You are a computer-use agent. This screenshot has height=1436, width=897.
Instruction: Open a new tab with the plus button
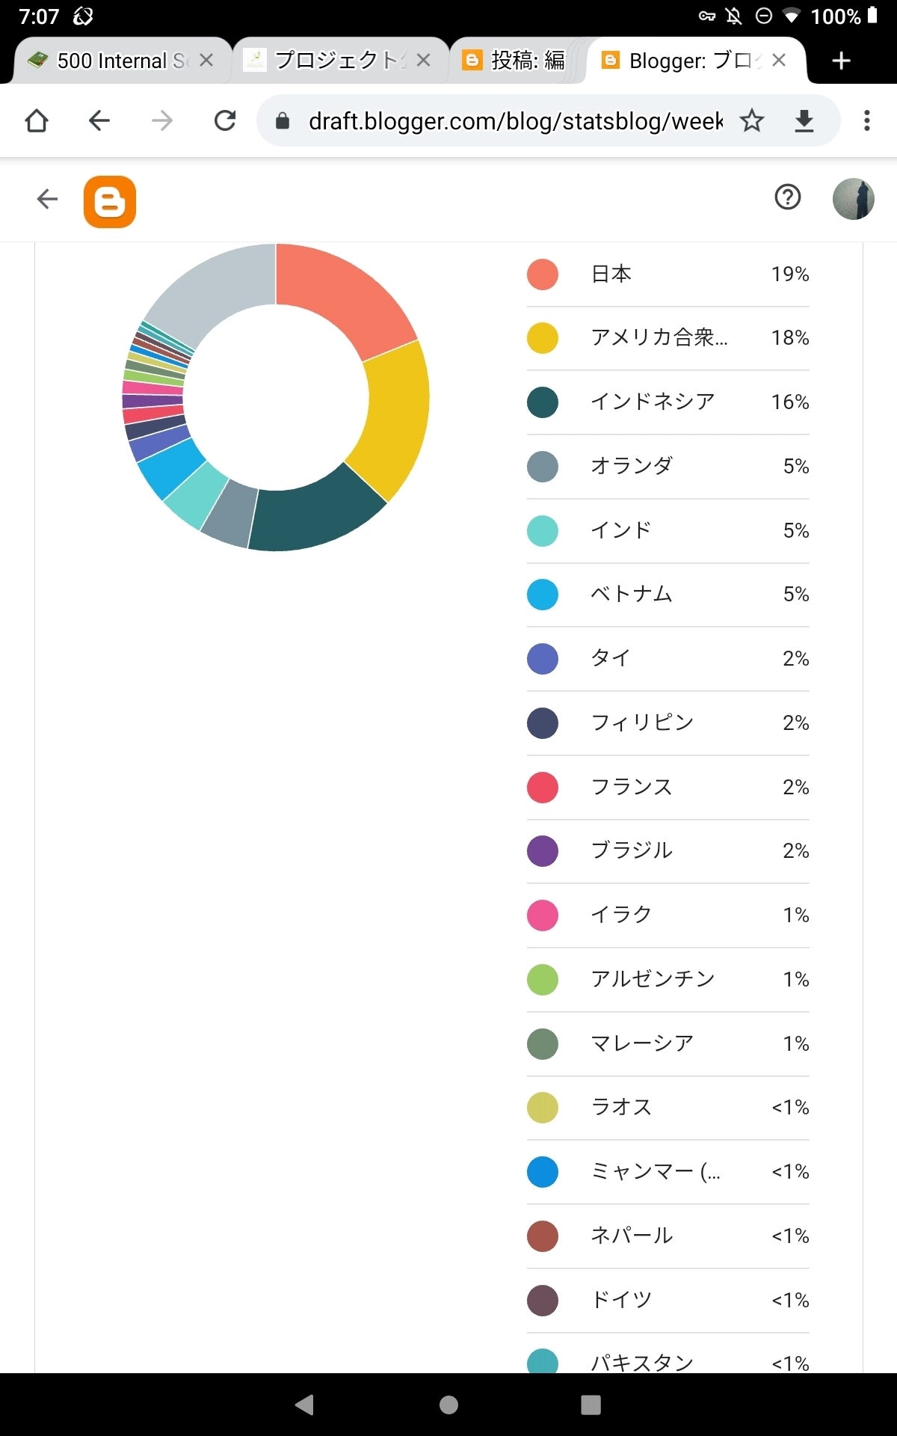[x=842, y=61]
